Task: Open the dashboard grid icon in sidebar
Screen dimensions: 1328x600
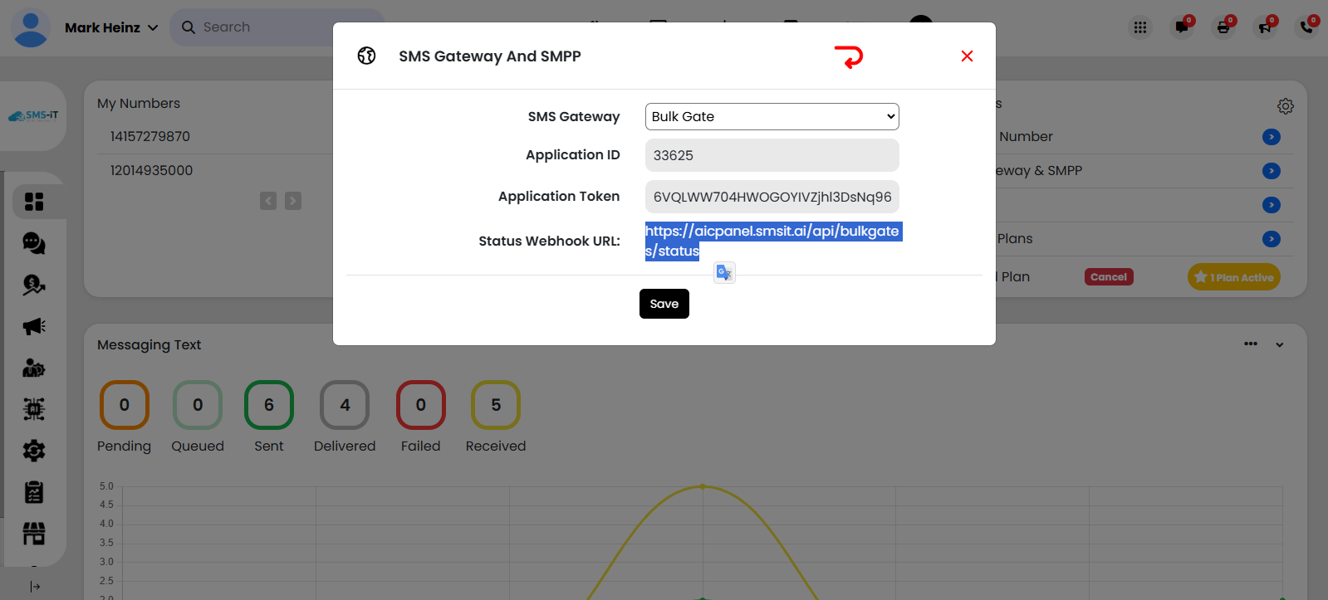Action: click(34, 202)
